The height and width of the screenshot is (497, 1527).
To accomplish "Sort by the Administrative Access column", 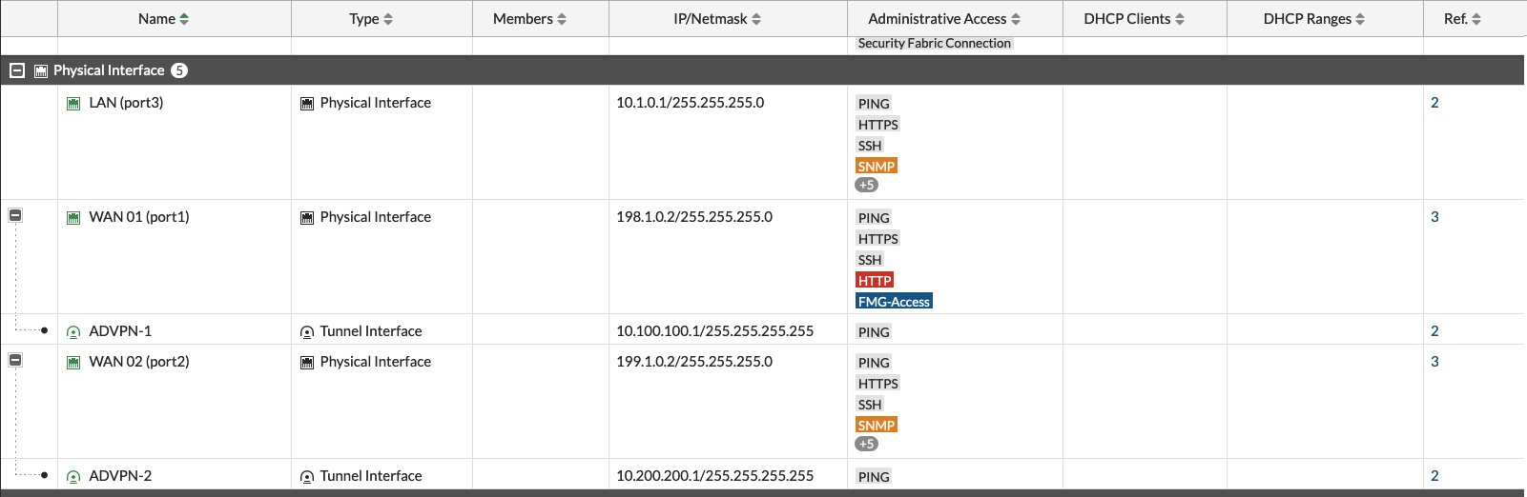I will [943, 19].
